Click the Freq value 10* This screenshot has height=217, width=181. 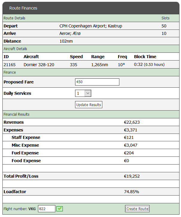click(121, 65)
